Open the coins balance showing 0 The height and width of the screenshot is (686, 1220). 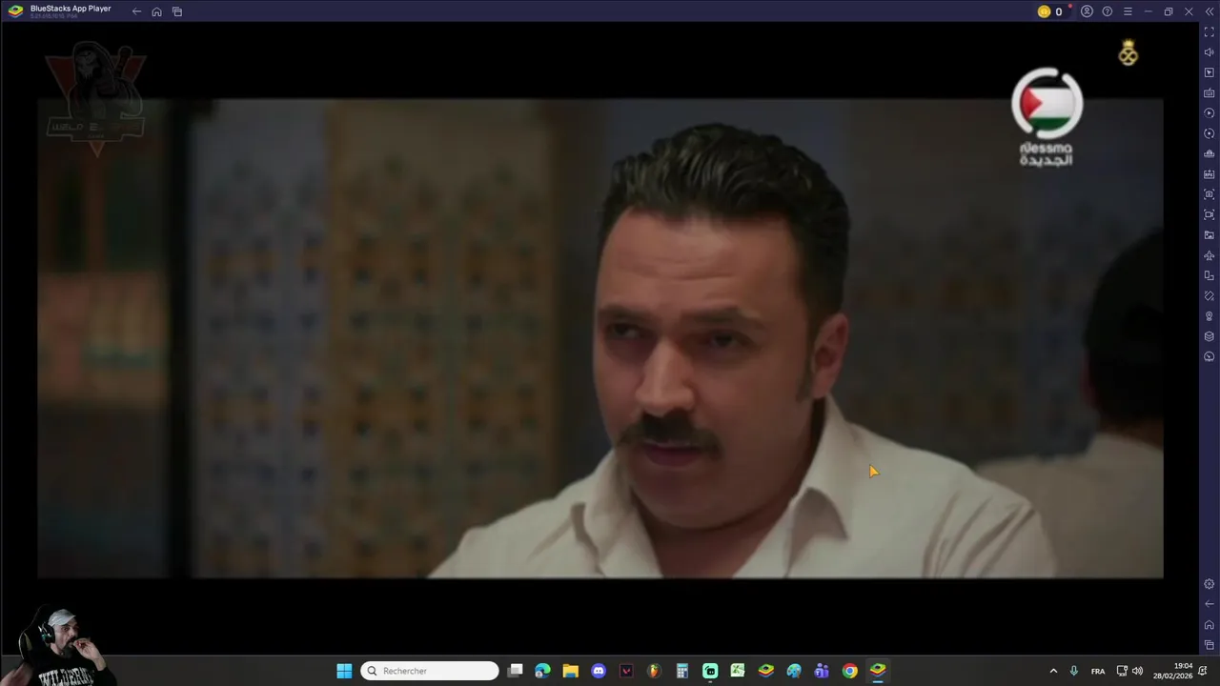1049,11
